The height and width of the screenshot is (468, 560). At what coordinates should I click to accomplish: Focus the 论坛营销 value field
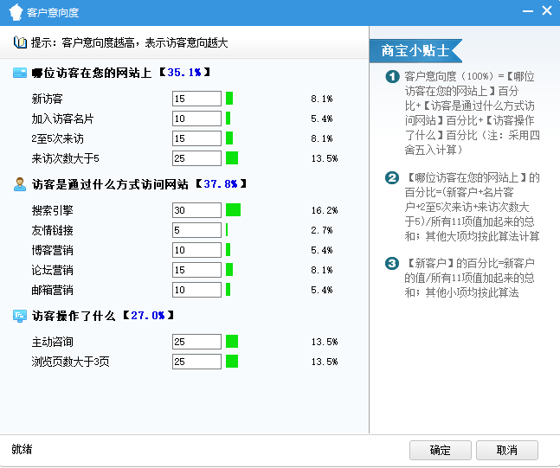coord(196,270)
